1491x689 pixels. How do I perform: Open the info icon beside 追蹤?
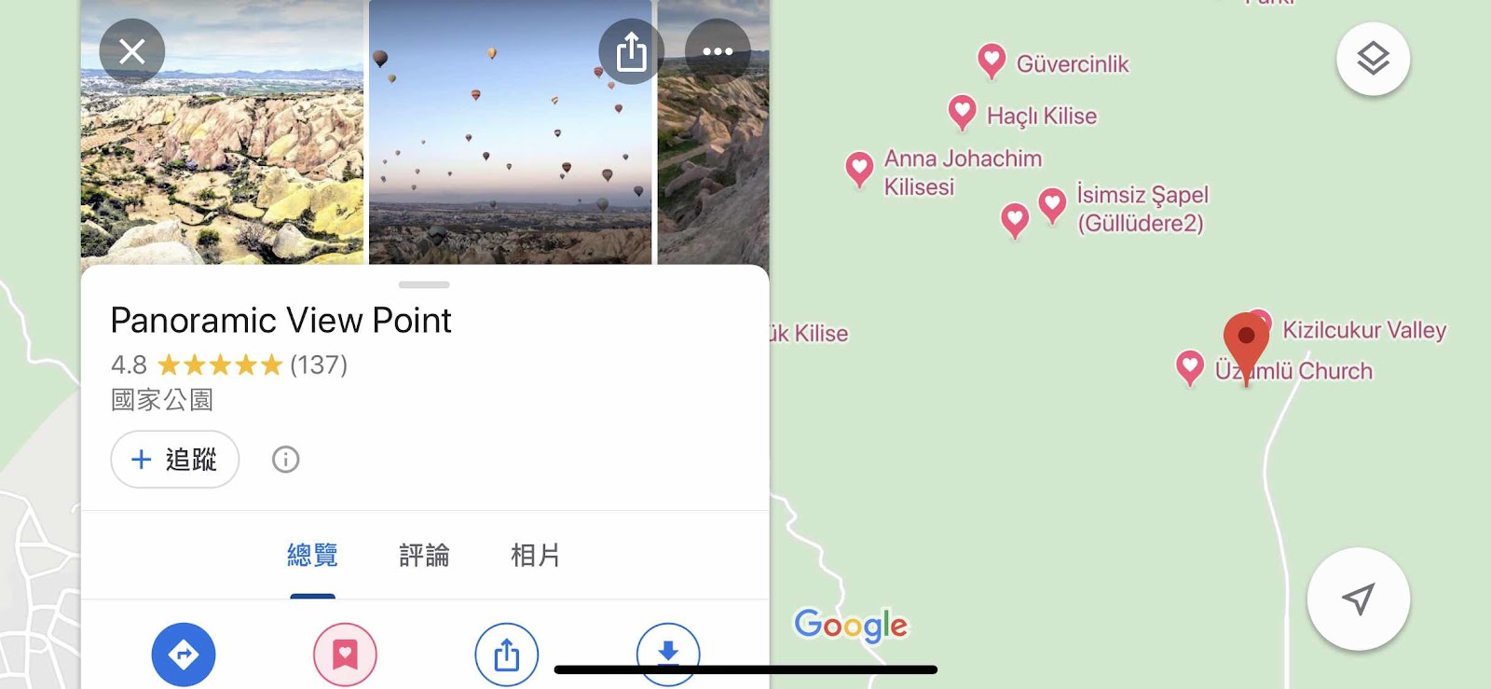pos(285,460)
